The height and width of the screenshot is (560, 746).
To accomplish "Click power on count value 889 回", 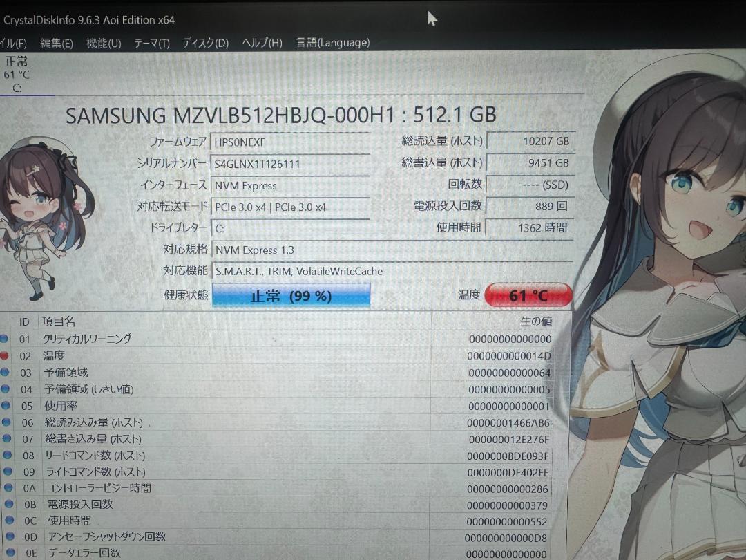I will tap(530, 206).
